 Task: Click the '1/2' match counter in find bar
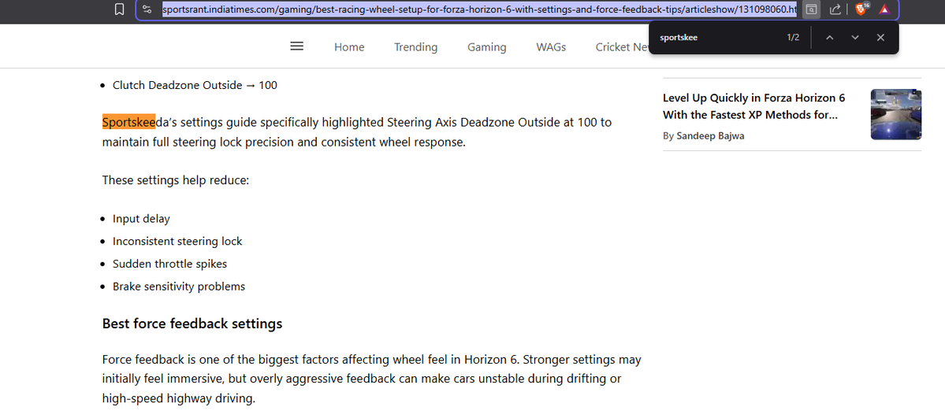coord(793,37)
